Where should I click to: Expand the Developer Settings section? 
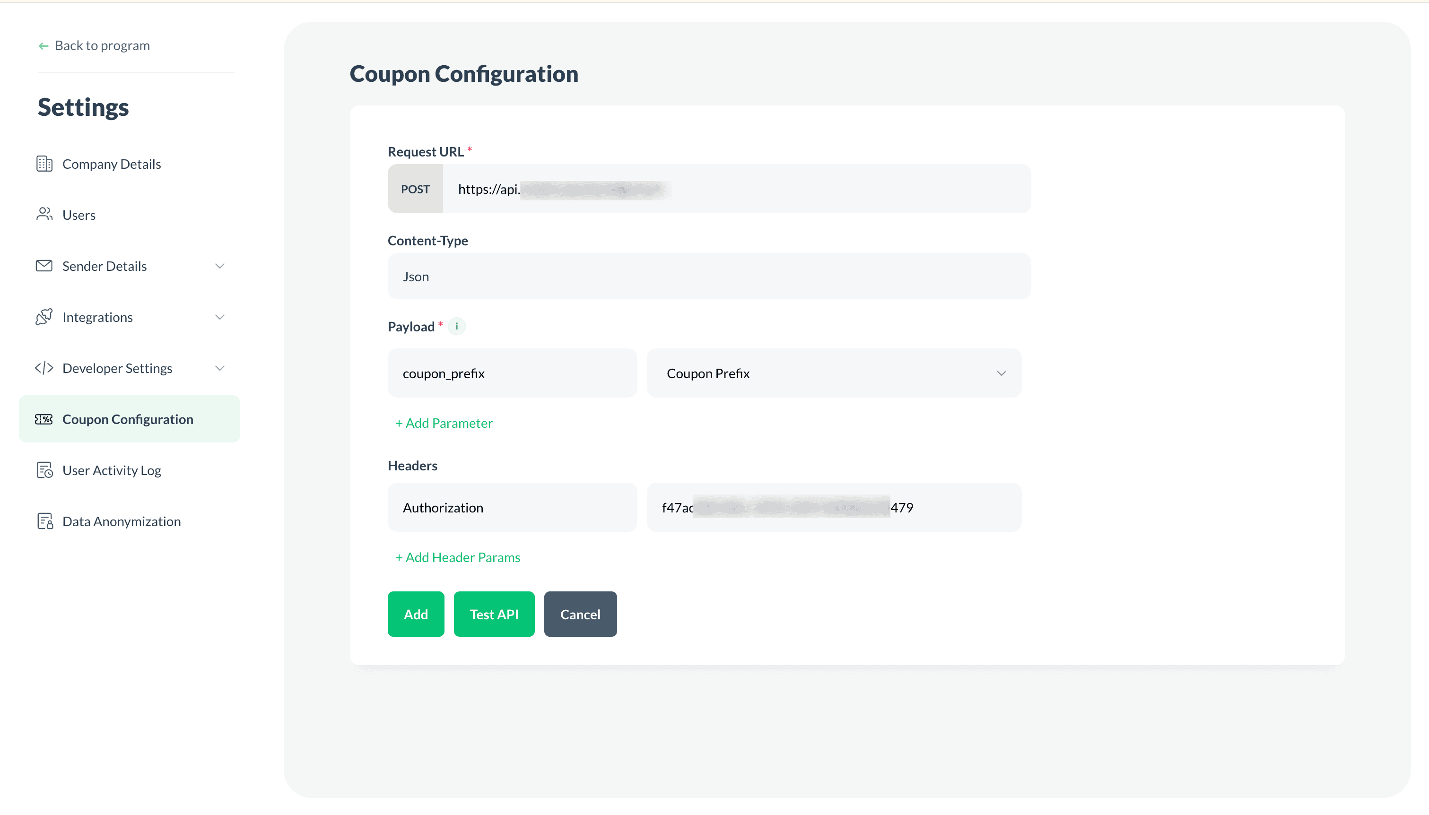220,368
